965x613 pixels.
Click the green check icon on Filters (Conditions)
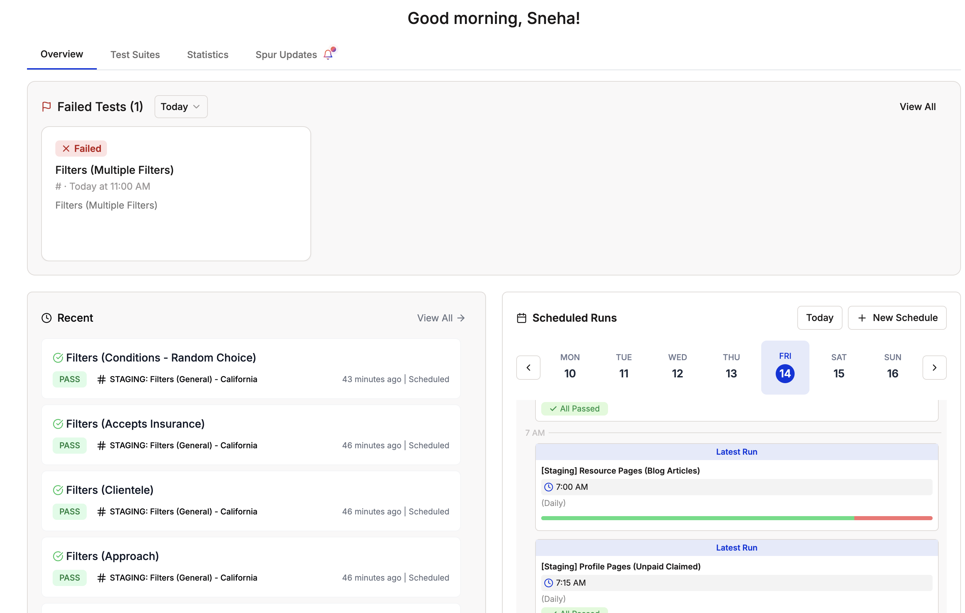tap(58, 357)
